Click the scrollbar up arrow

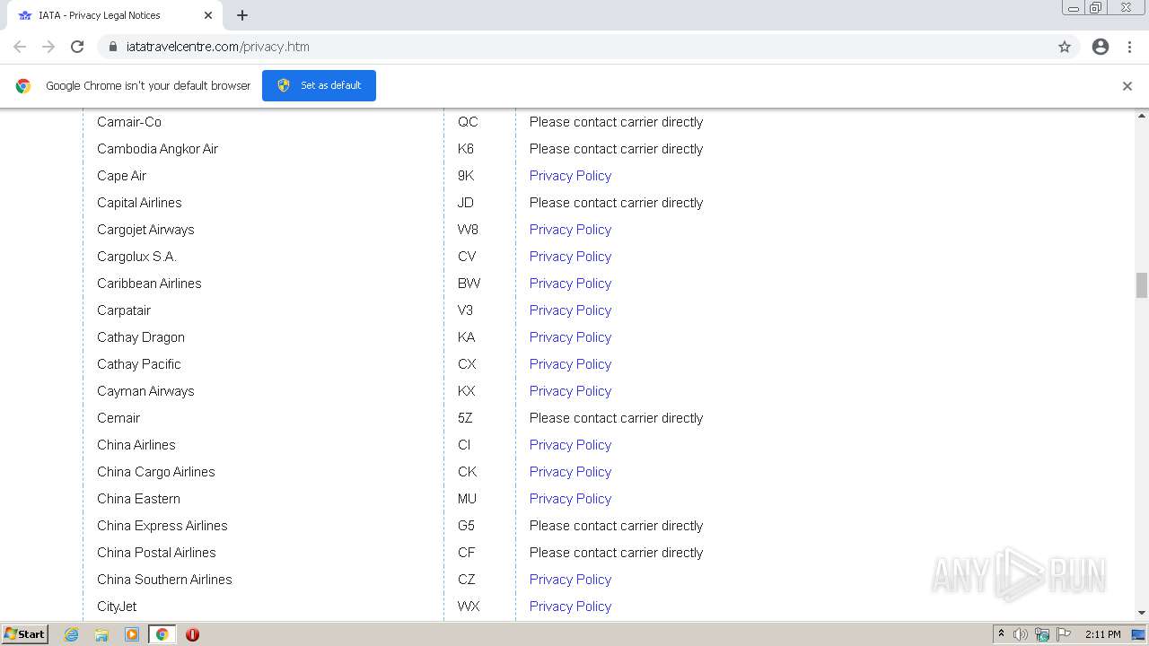pyautogui.click(x=1142, y=115)
